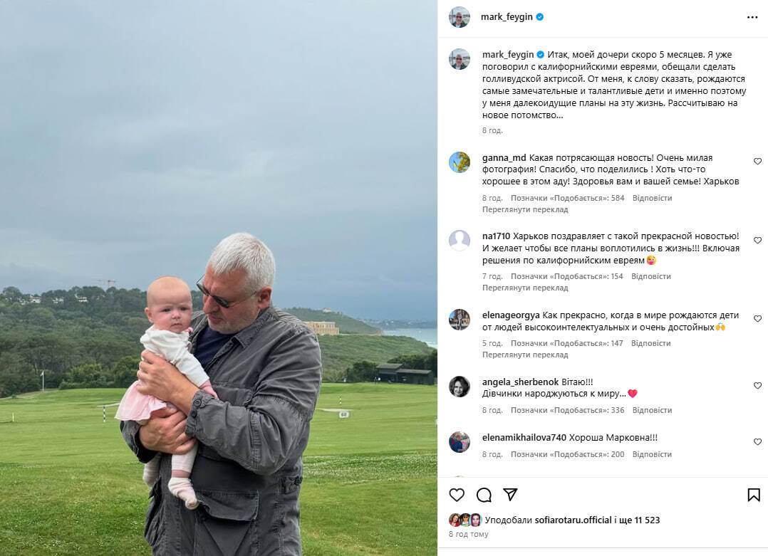Share post via paper plane icon
768x556 pixels.
(510, 494)
